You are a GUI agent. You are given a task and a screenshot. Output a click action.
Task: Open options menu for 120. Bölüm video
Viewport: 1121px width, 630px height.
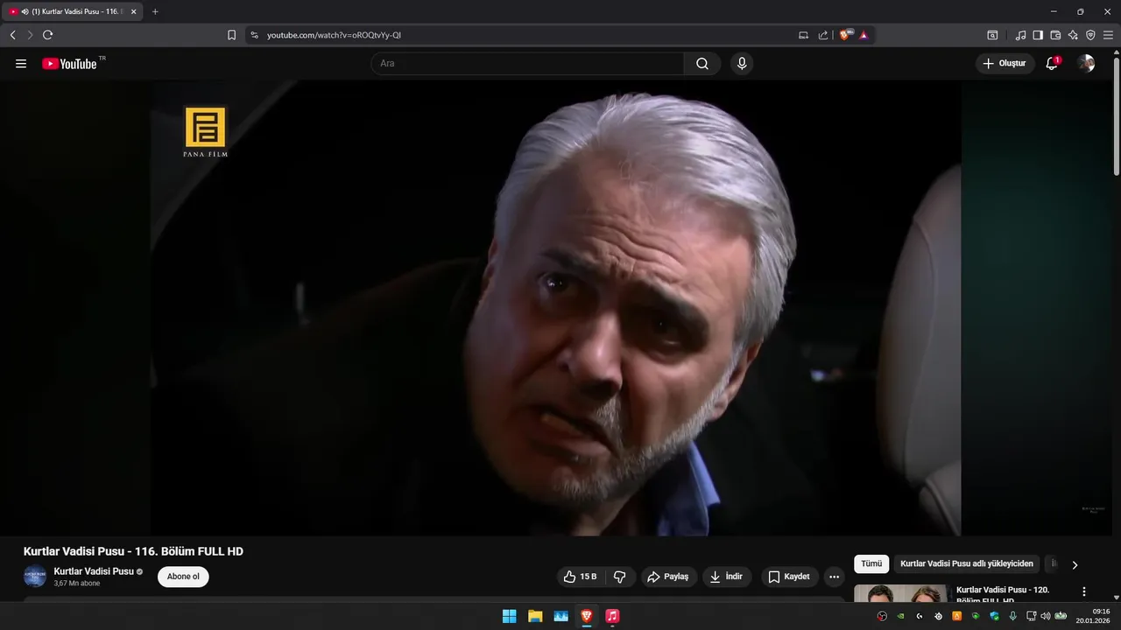tap(1084, 592)
